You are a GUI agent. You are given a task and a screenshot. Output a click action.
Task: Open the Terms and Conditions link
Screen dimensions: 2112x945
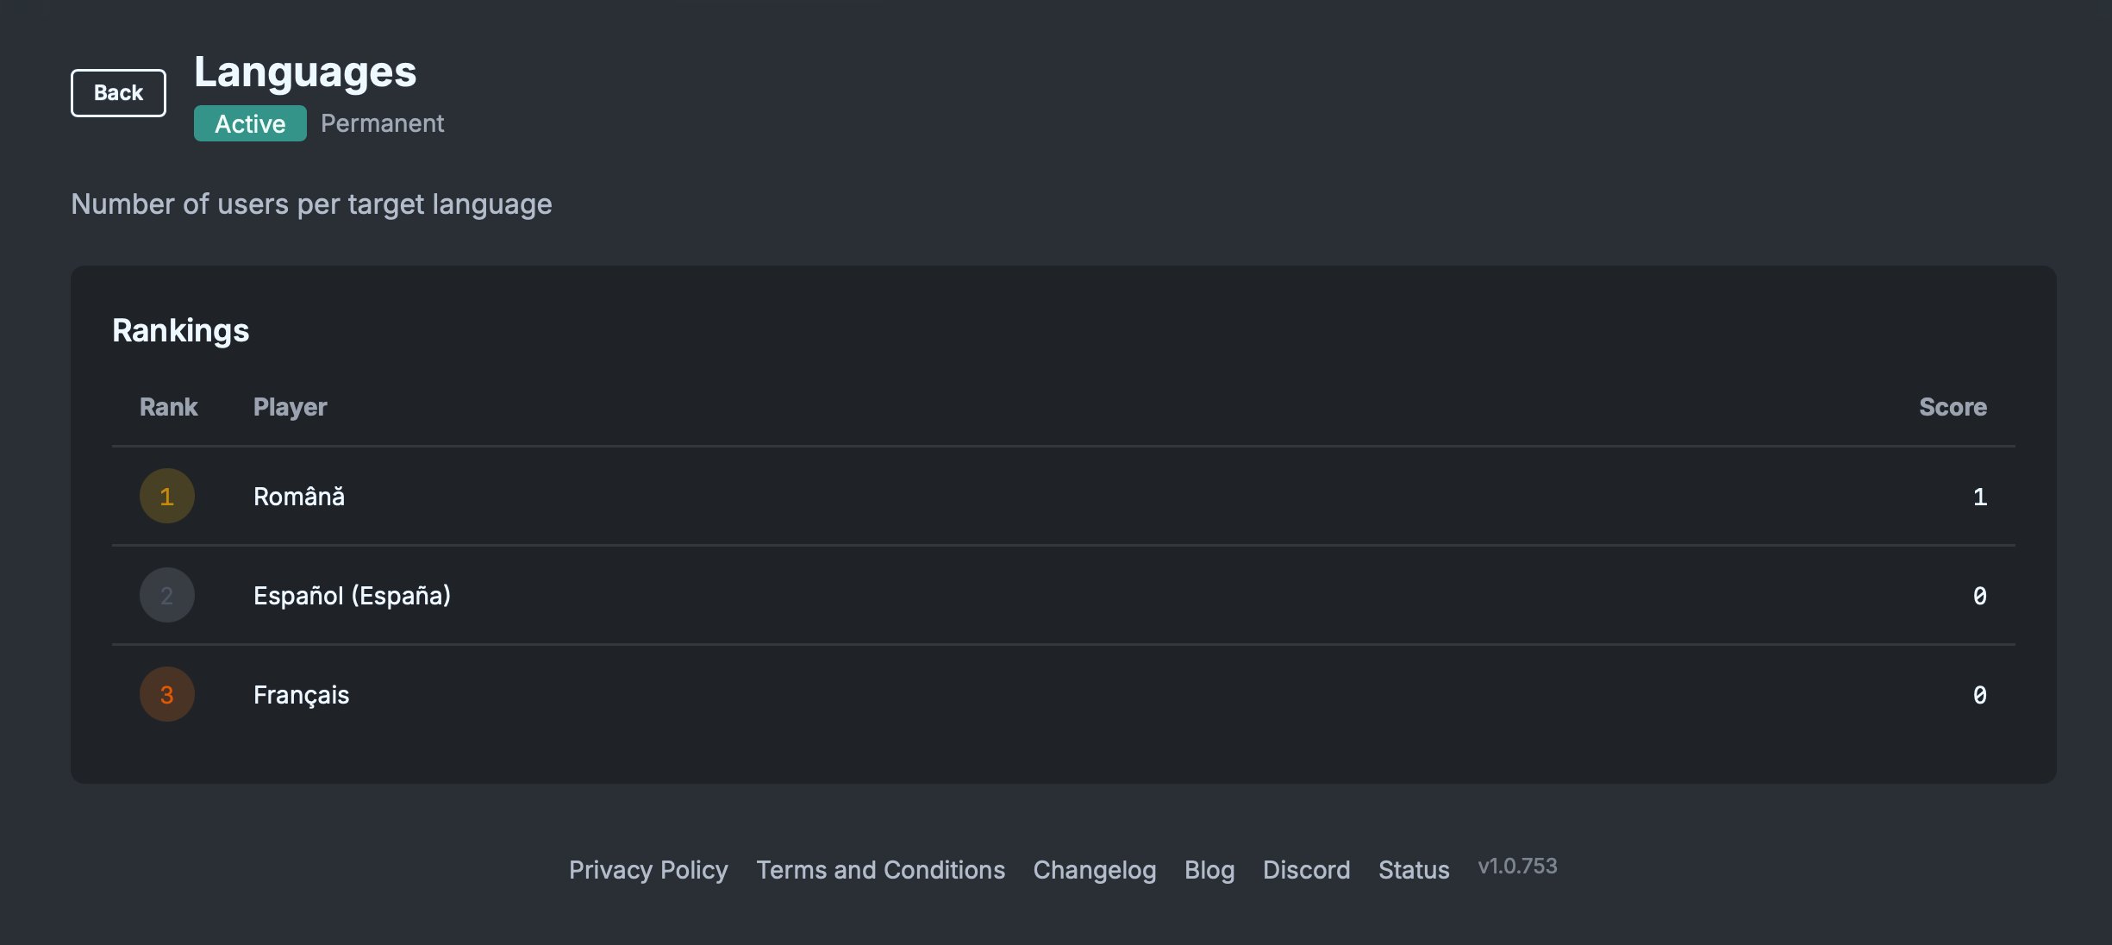880,870
